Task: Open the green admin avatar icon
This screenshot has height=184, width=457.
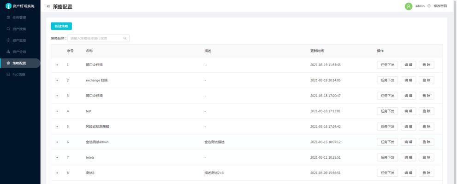Action: pyautogui.click(x=409, y=6)
